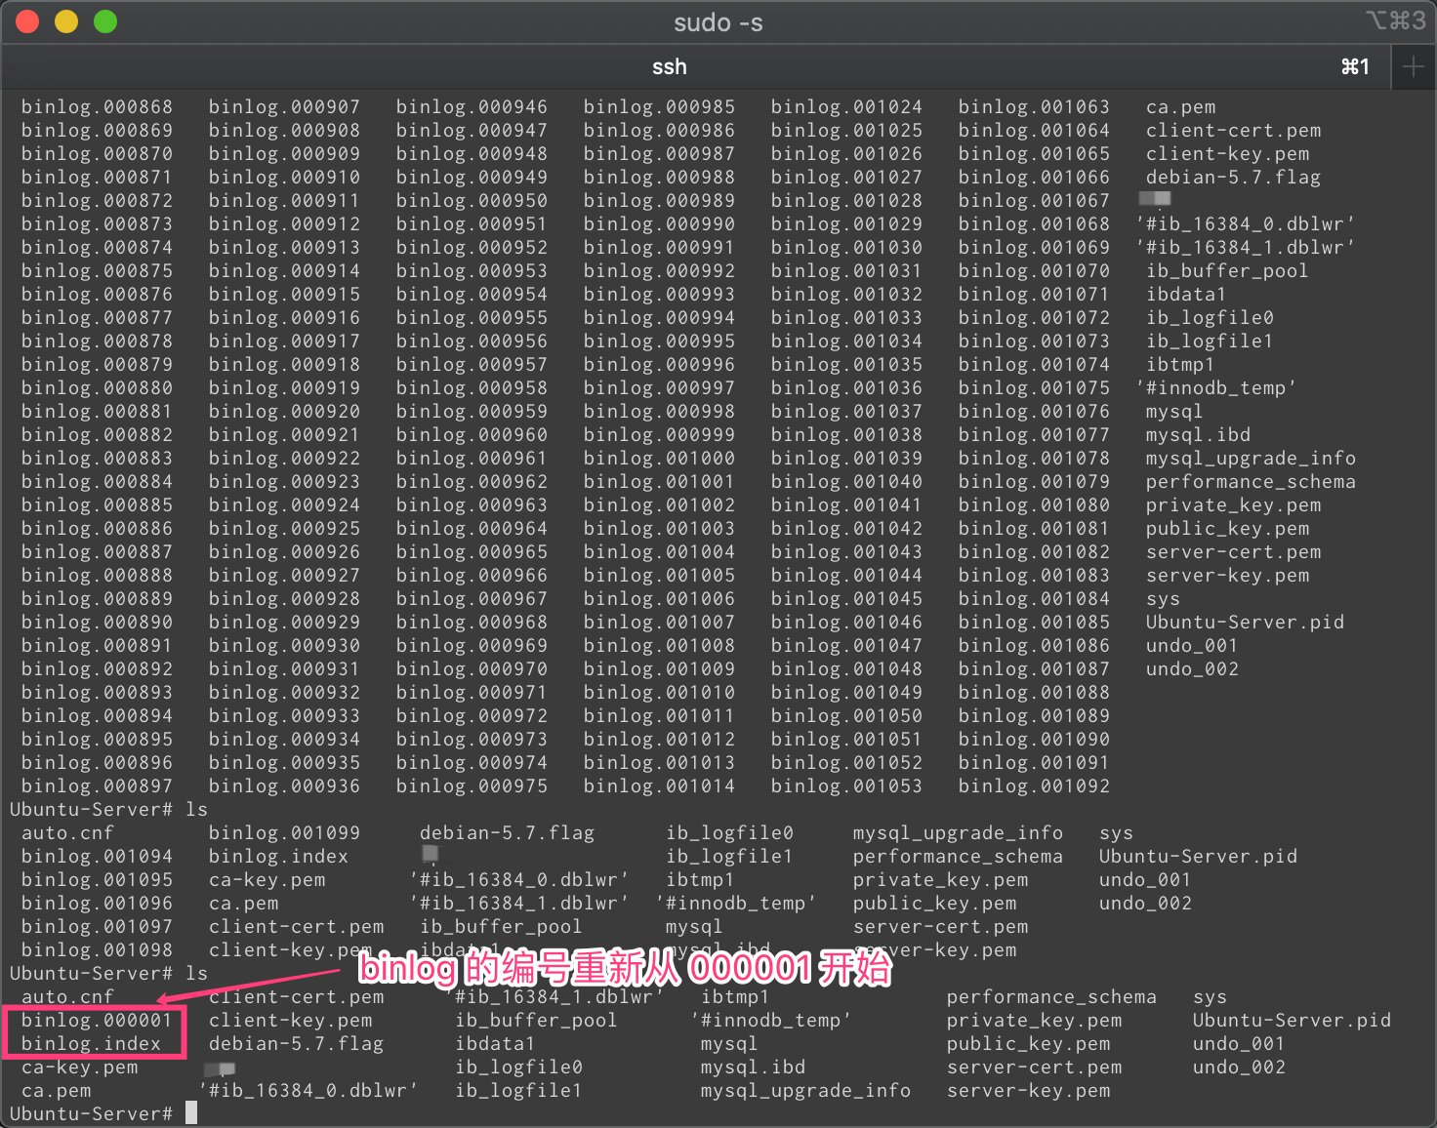Click the binlog.001080 listing entry
This screenshot has height=1128, width=1437.
1034,504
